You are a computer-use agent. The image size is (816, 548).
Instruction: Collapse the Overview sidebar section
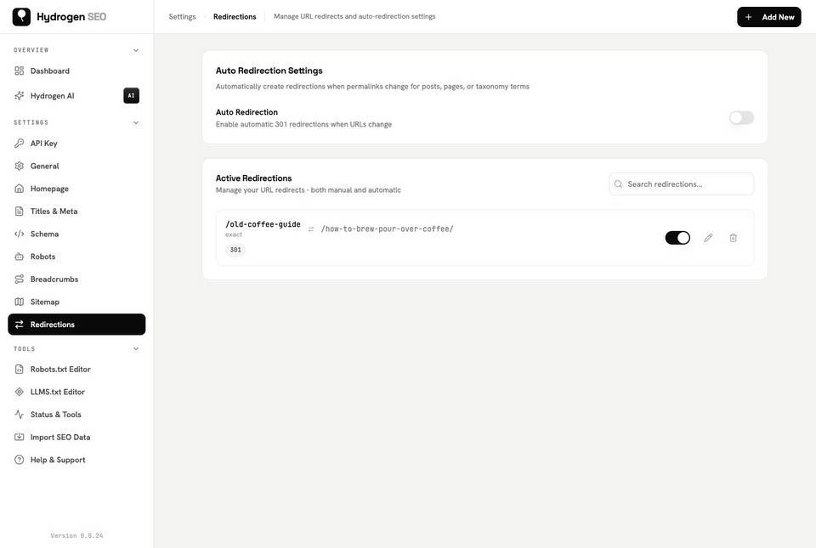tap(136, 50)
